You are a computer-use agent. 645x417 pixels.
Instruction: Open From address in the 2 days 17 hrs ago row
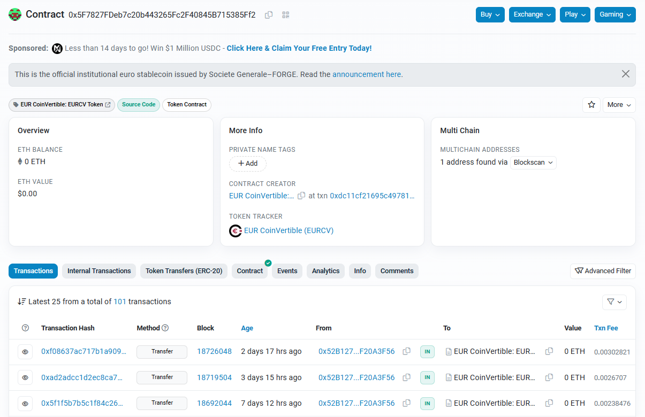[356, 351]
